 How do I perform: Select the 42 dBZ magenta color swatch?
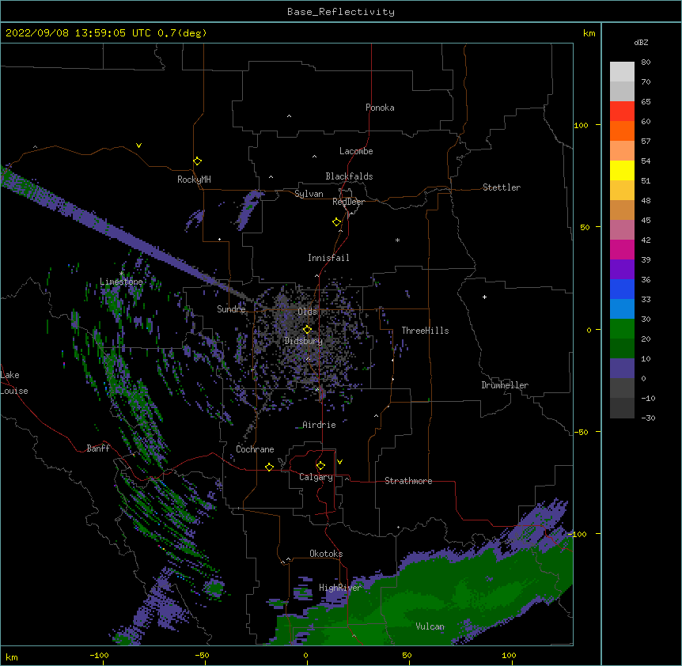[x=622, y=249]
